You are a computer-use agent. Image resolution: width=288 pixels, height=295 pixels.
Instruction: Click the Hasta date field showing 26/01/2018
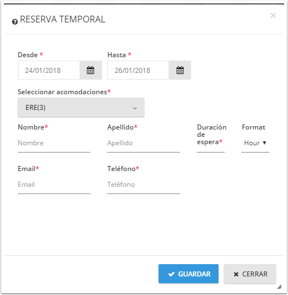tap(138, 70)
